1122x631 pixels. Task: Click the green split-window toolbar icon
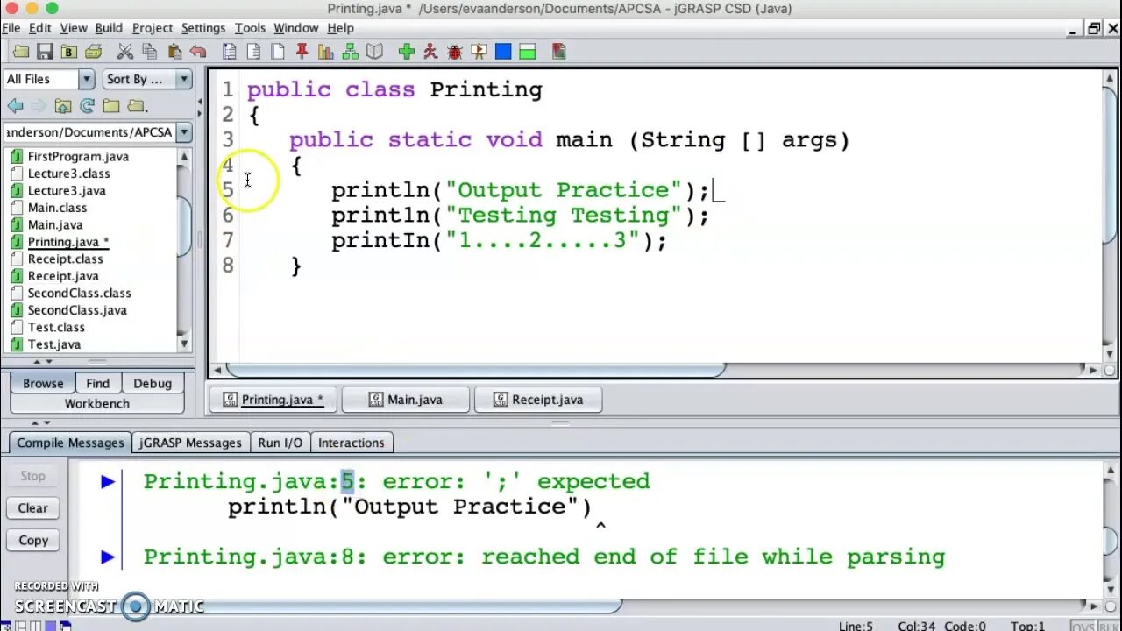click(x=527, y=52)
